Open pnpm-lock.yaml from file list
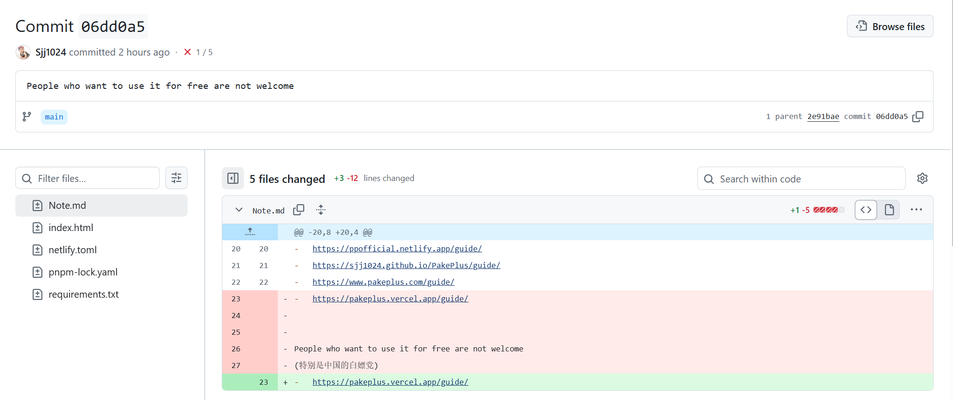 (x=83, y=272)
